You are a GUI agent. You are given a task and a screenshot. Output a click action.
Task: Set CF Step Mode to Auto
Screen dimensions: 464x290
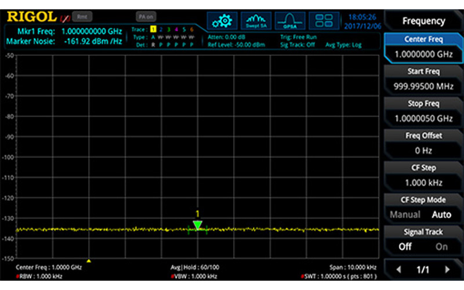[x=441, y=215]
